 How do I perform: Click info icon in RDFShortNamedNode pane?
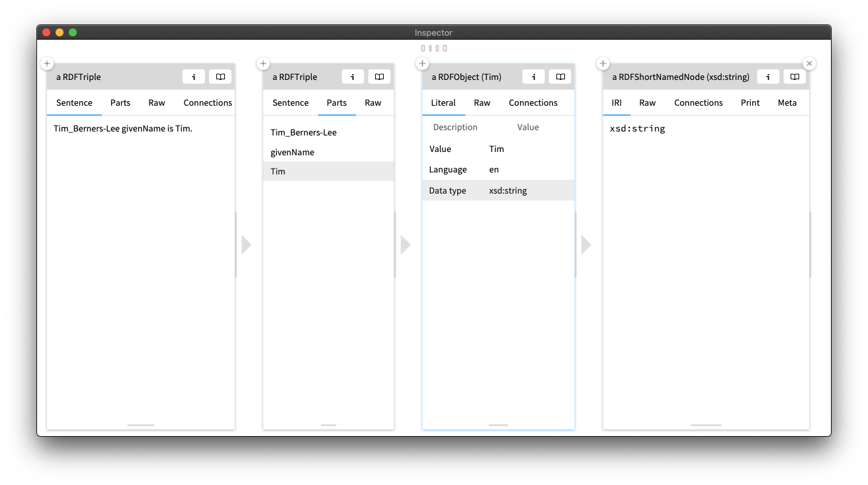768,77
